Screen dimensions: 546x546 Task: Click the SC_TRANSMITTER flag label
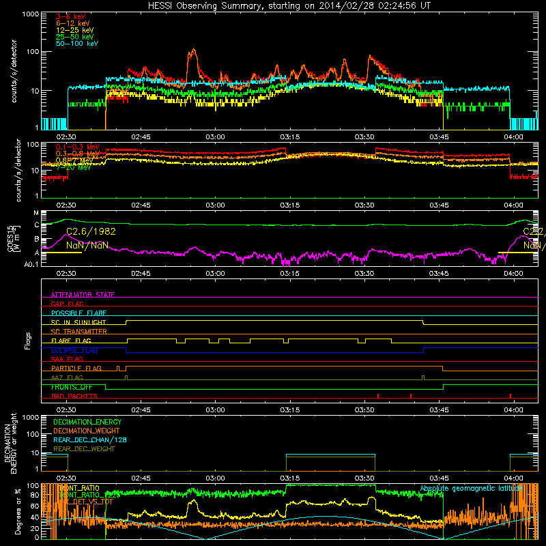[79, 332]
